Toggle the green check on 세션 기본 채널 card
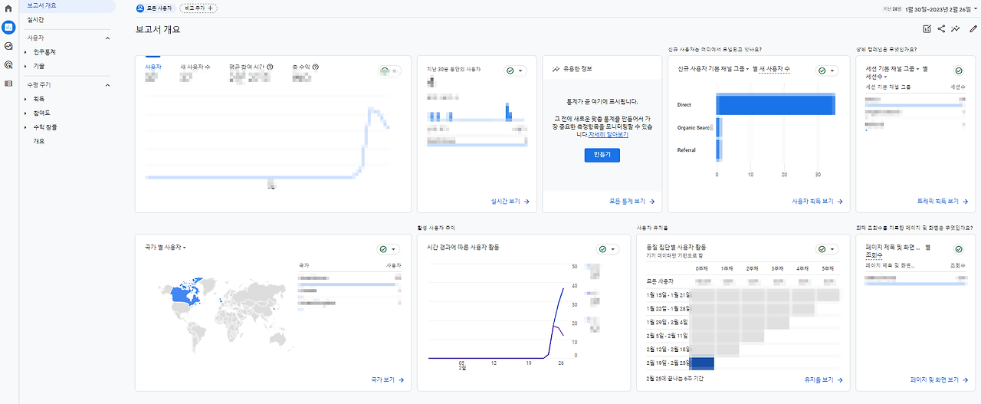This screenshot has height=404, width=981. click(x=958, y=71)
